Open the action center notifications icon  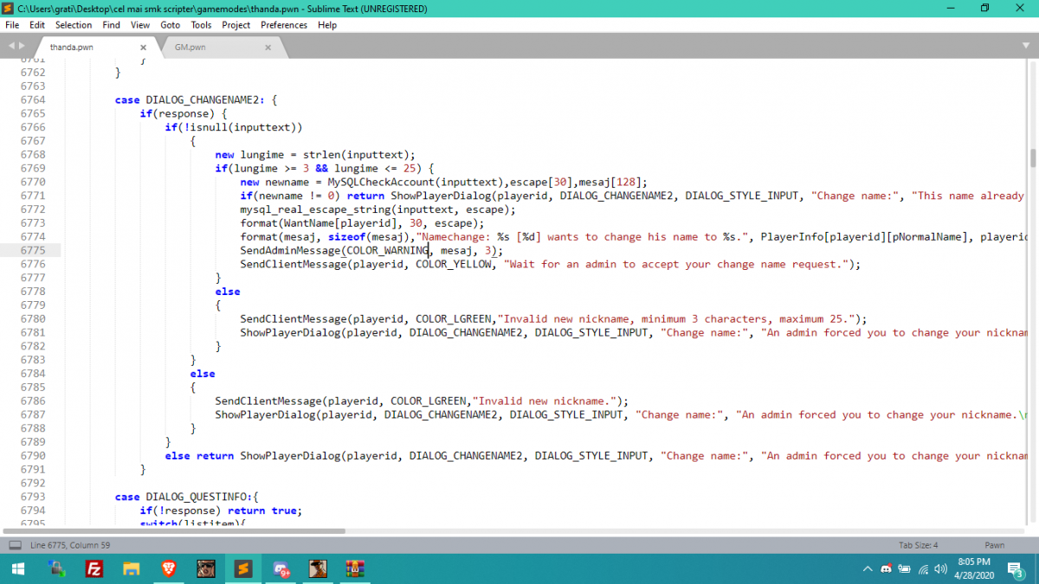point(1015,568)
